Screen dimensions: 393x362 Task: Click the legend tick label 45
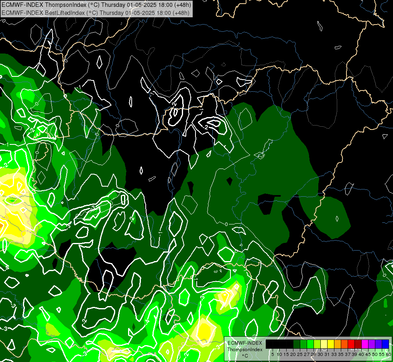pyautogui.click(x=369, y=354)
